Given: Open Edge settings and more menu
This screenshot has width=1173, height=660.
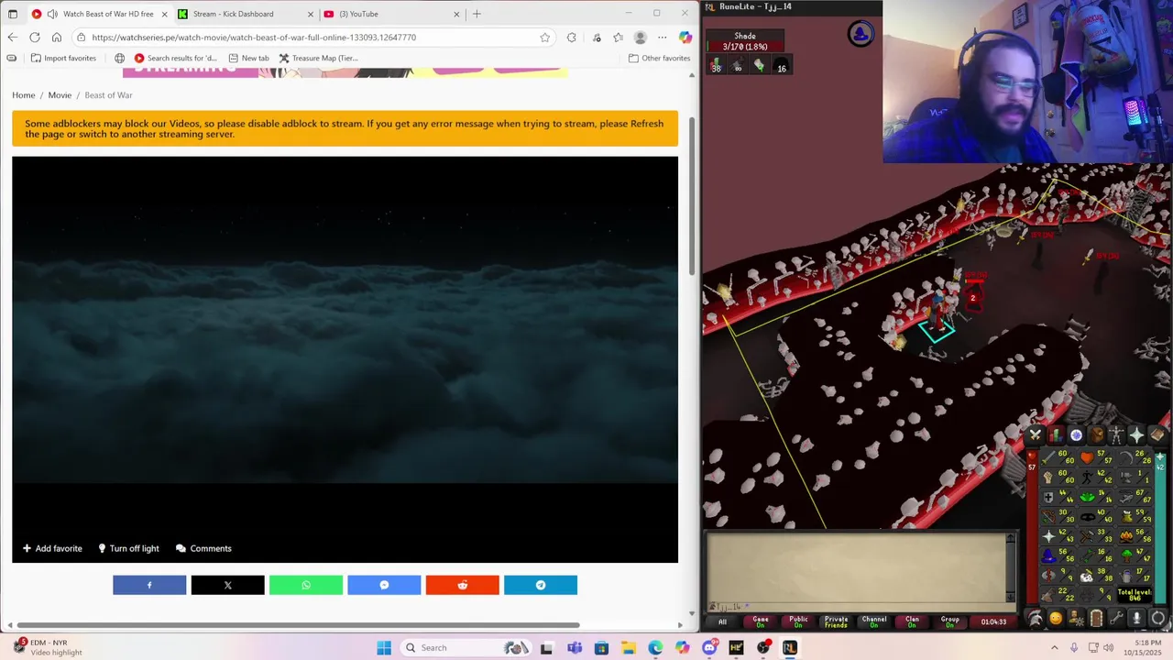Looking at the screenshot, I should point(662,38).
